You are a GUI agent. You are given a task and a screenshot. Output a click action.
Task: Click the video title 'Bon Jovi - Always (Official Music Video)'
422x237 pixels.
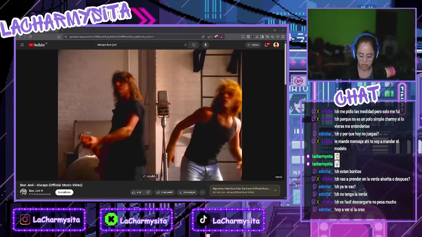(x=51, y=185)
